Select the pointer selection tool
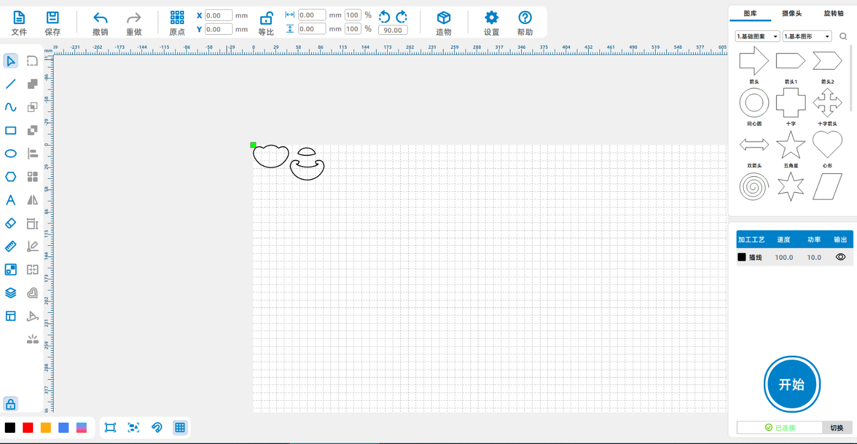Image resolution: width=857 pixels, height=444 pixels. pos(11,61)
